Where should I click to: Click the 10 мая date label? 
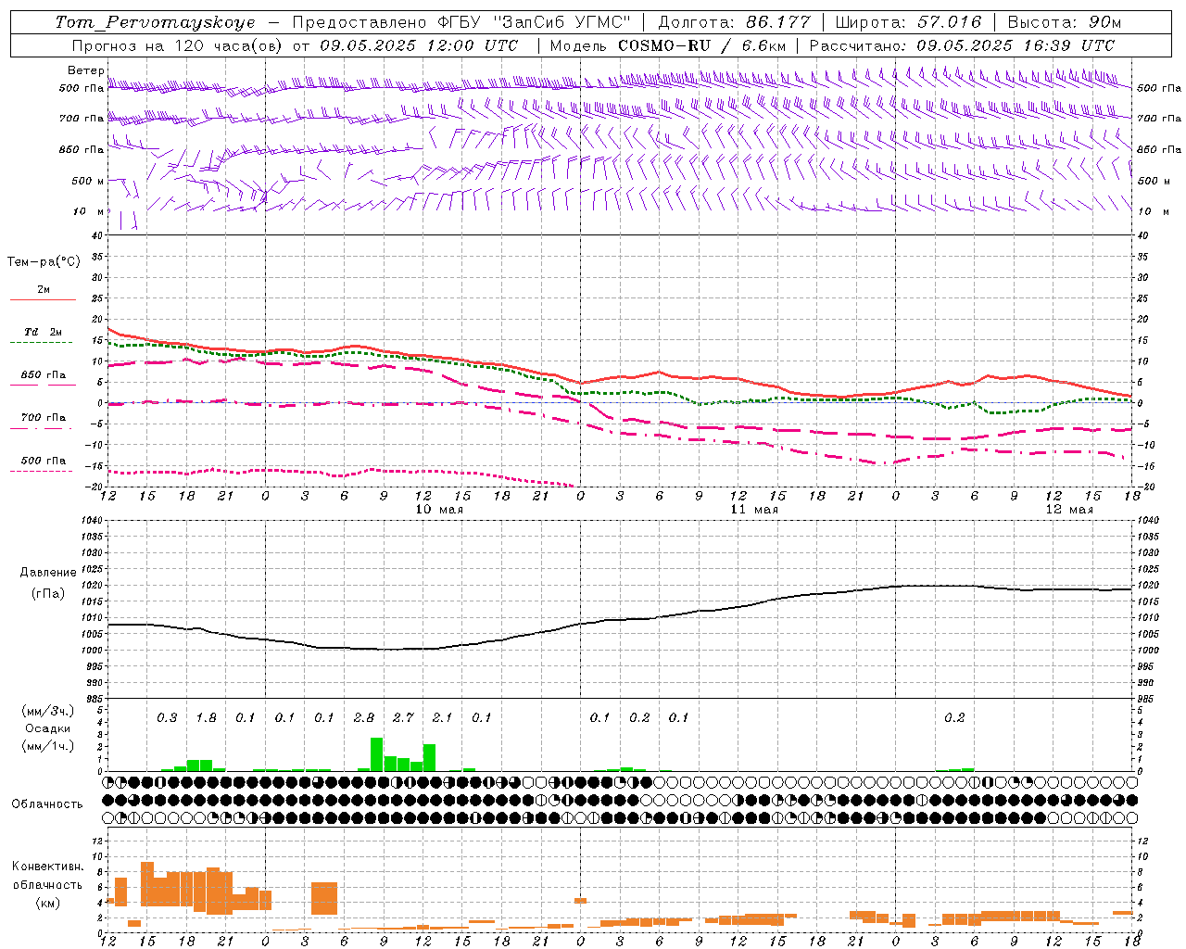coord(439,509)
